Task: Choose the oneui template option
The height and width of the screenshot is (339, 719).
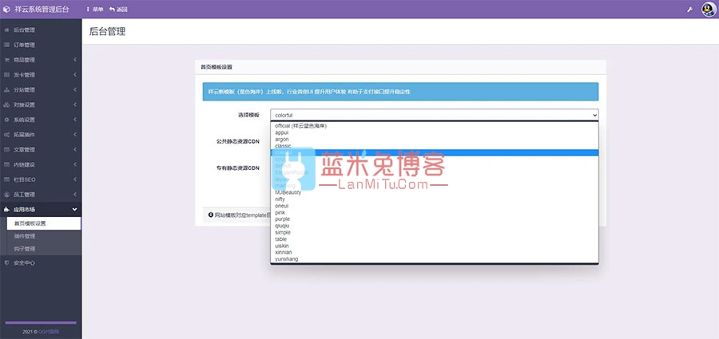Action: (x=435, y=206)
